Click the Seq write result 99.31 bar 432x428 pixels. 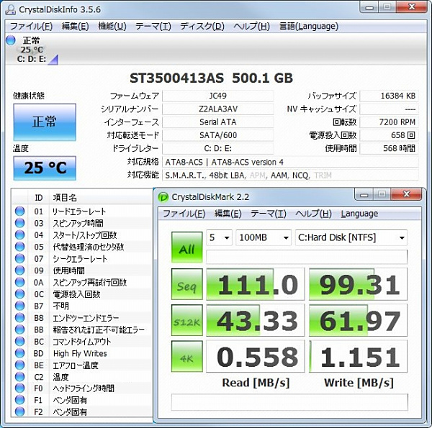358,284
